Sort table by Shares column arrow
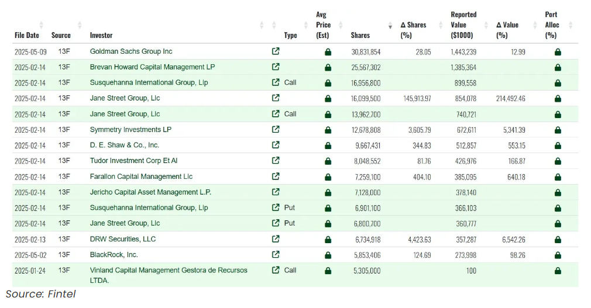The height and width of the screenshot is (308, 591). pyautogui.click(x=390, y=27)
